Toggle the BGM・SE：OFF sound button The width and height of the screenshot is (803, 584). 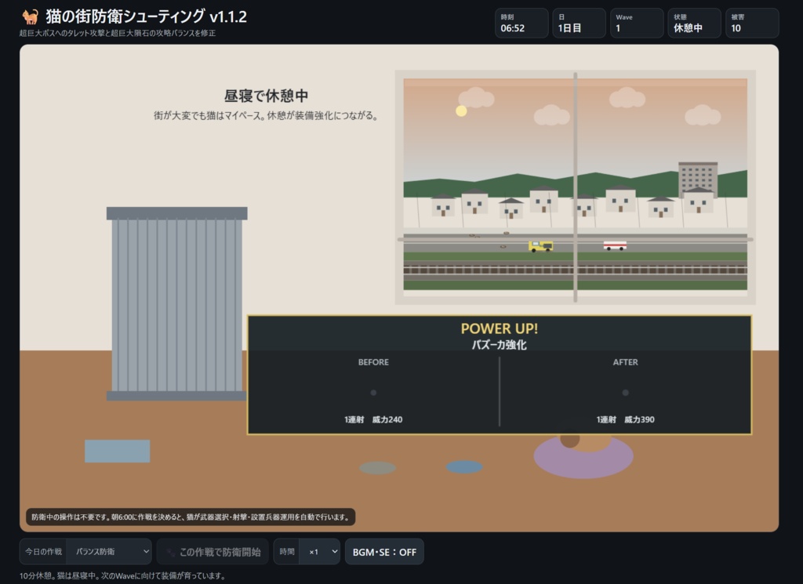coord(384,552)
